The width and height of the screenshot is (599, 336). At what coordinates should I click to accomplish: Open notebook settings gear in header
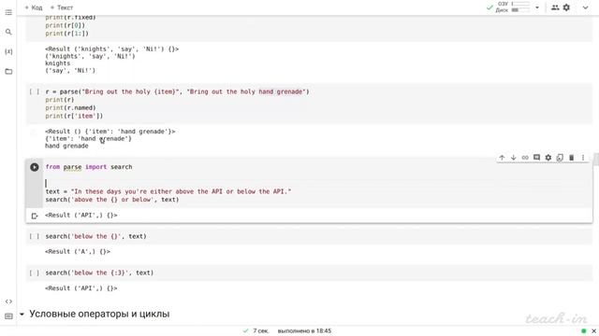(566, 7)
